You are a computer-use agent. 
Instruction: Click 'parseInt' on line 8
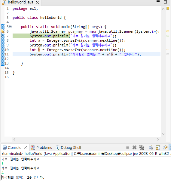[73, 41]
